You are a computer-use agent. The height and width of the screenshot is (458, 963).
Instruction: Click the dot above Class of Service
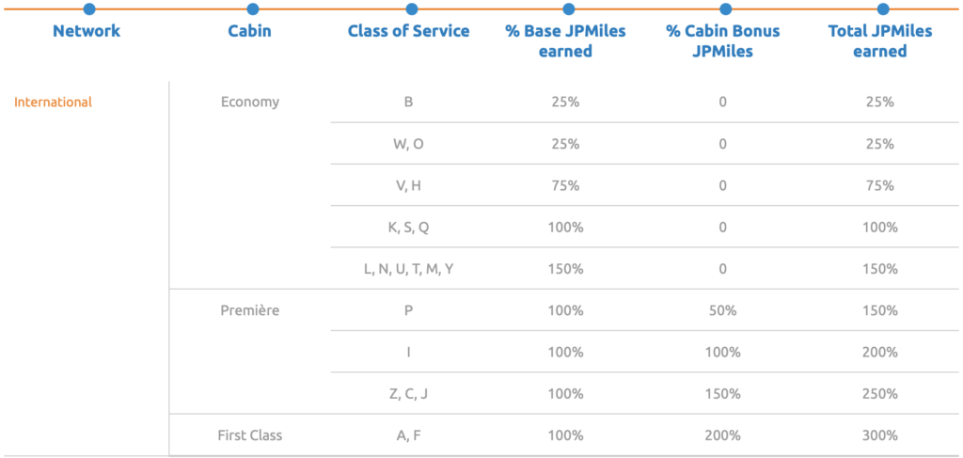pyautogui.click(x=408, y=9)
